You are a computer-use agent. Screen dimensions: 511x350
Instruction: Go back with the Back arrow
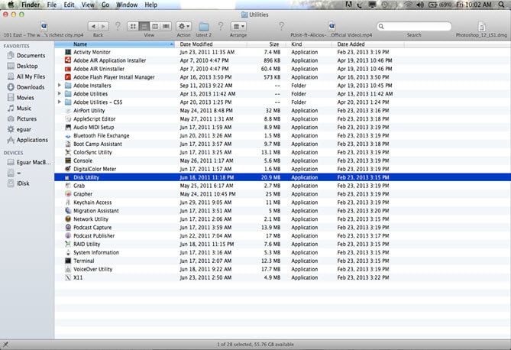pos(93,27)
